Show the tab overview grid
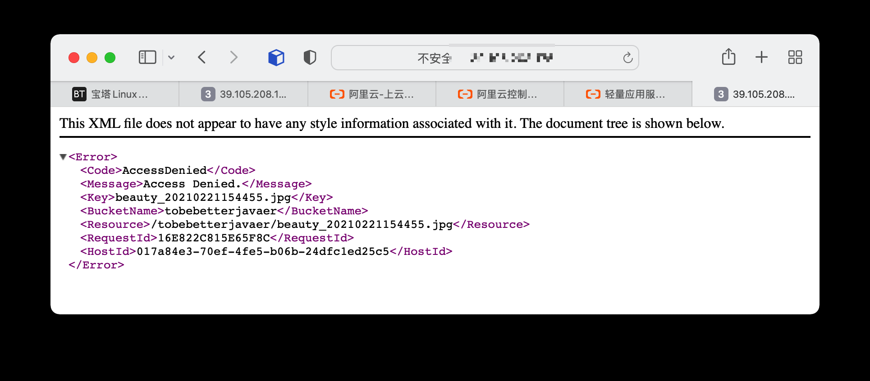This screenshot has width=870, height=381. pos(795,57)
